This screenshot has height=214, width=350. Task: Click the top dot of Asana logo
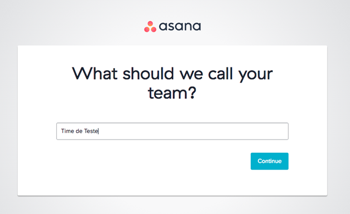[x=150, y=24]
